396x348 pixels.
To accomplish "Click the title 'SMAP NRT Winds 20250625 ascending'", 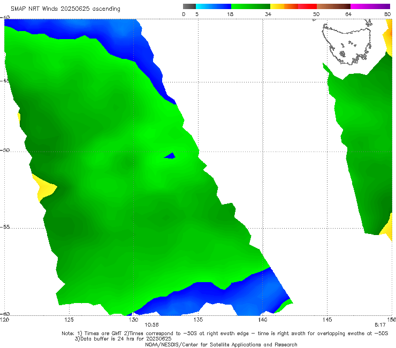I will point(65,9).
